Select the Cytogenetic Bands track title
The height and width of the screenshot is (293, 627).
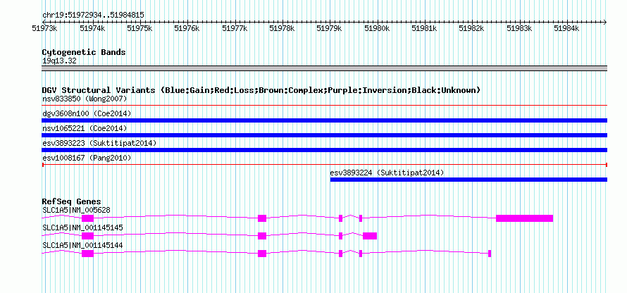click(x=84, y=52)
